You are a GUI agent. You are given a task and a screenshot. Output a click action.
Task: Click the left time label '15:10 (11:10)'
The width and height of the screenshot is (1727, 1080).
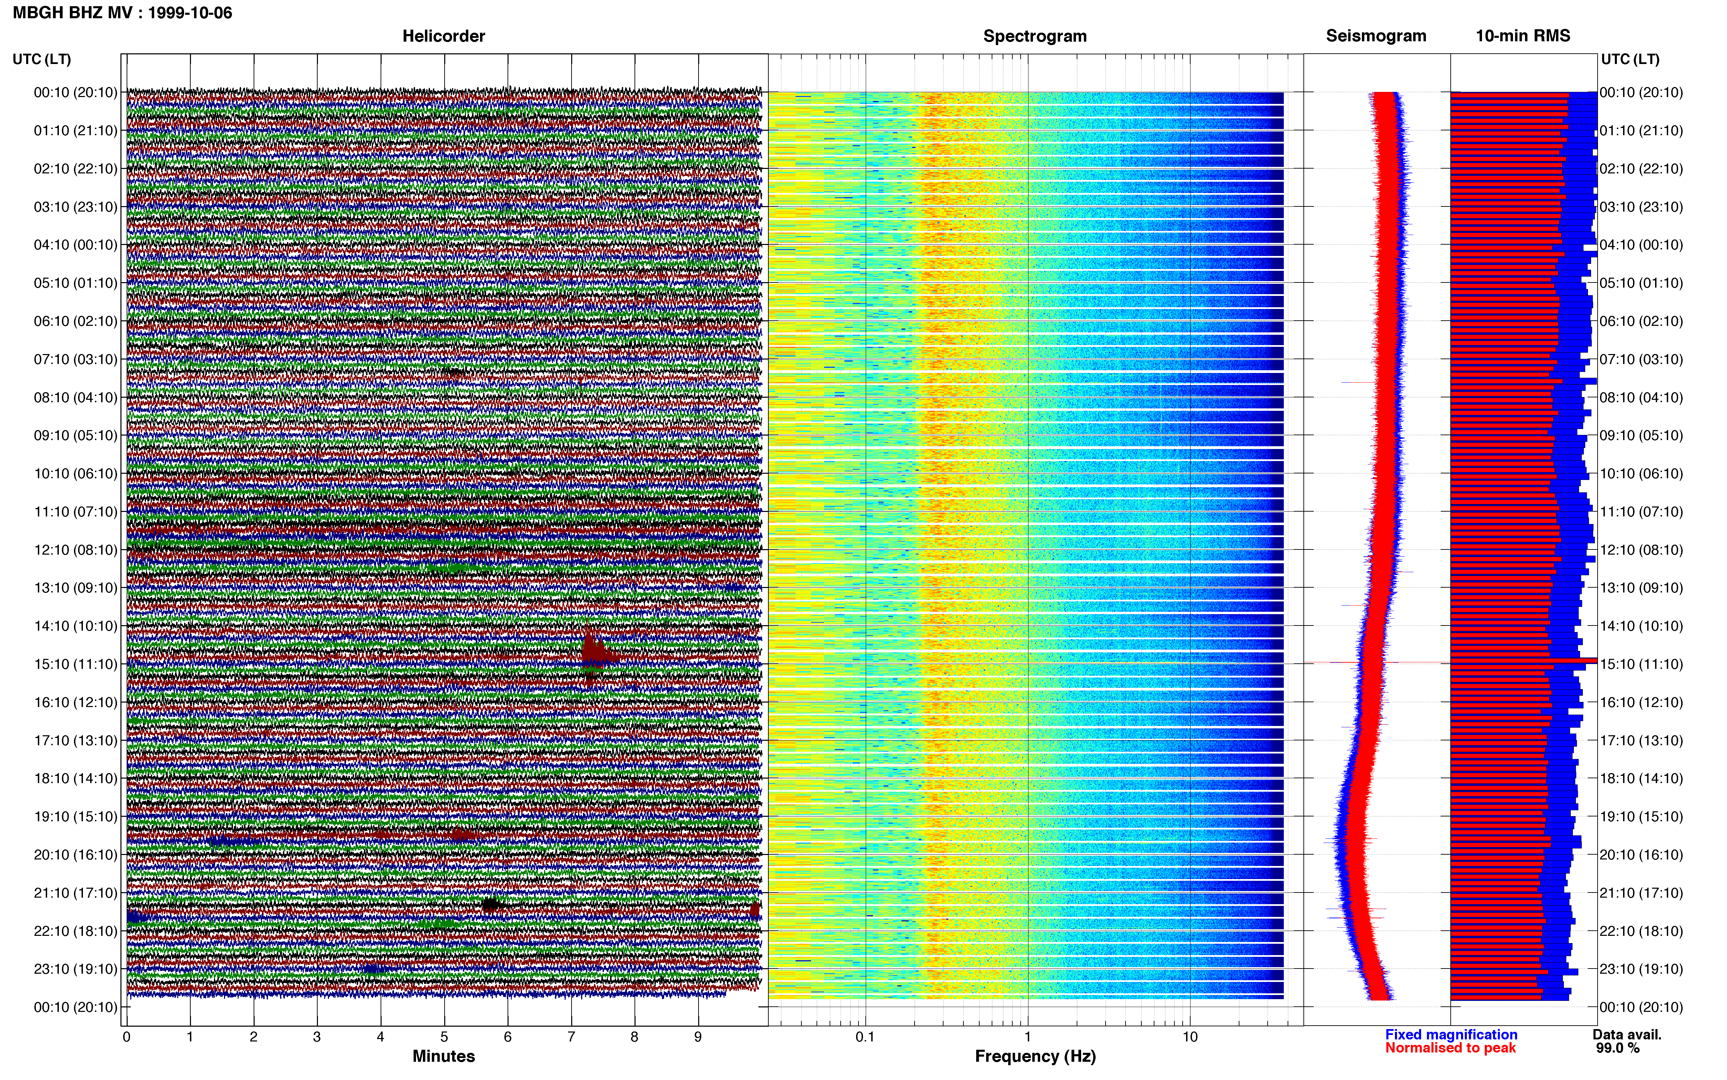[x=75, y=664]
